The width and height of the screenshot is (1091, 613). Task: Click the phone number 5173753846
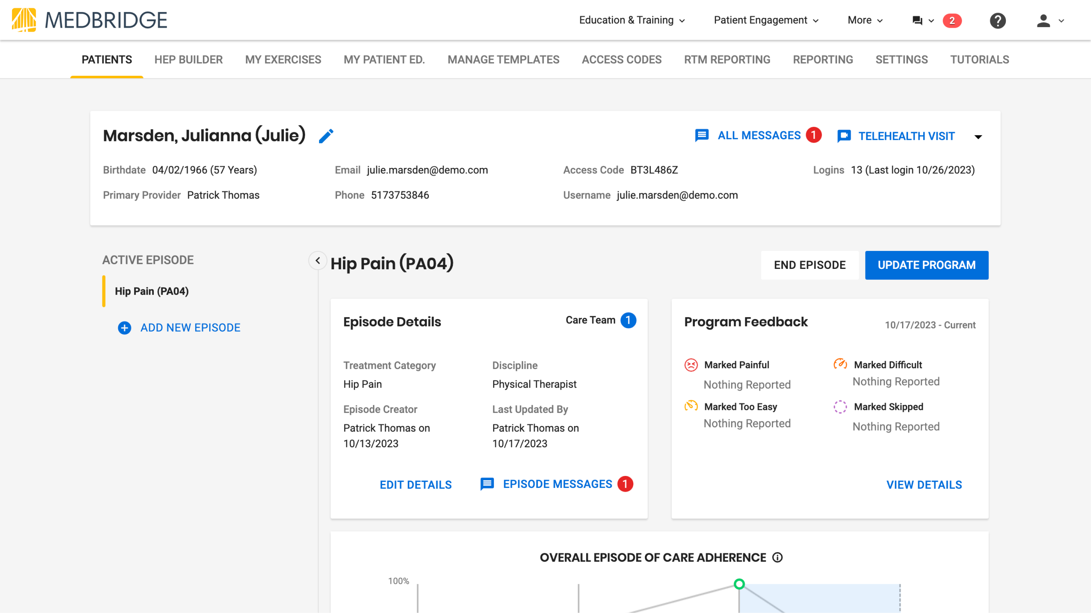click(x=400, y=195)
